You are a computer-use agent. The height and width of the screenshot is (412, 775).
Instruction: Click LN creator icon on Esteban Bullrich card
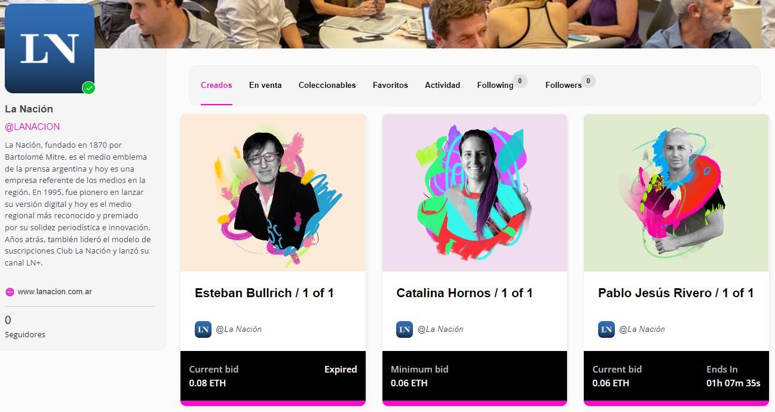[x=203, y=329]
